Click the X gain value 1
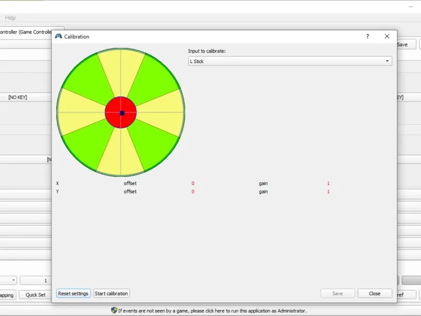This screenshot has width=421, height=316. click(328, 183)
